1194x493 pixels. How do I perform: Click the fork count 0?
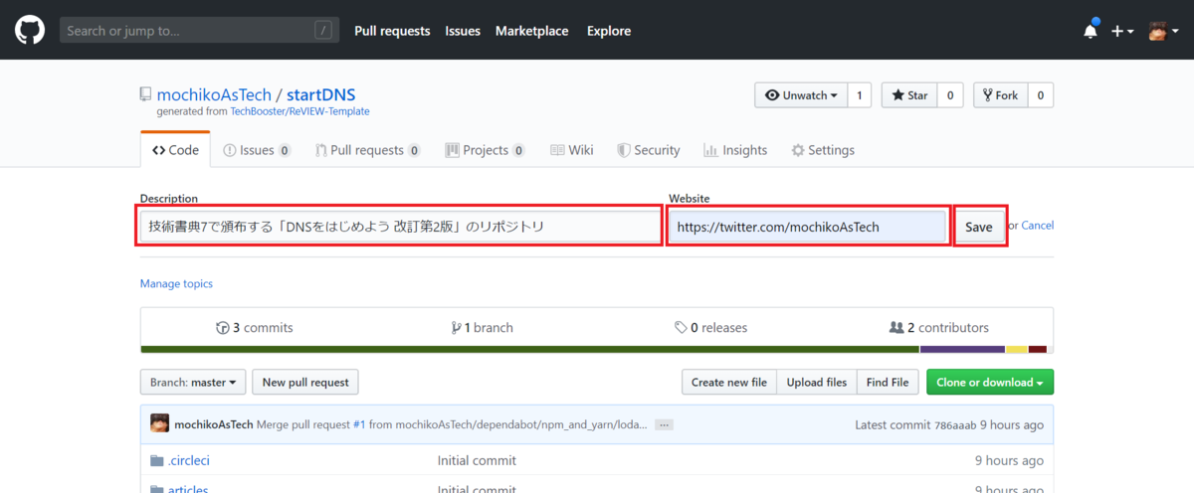(x=1041, y=95)
